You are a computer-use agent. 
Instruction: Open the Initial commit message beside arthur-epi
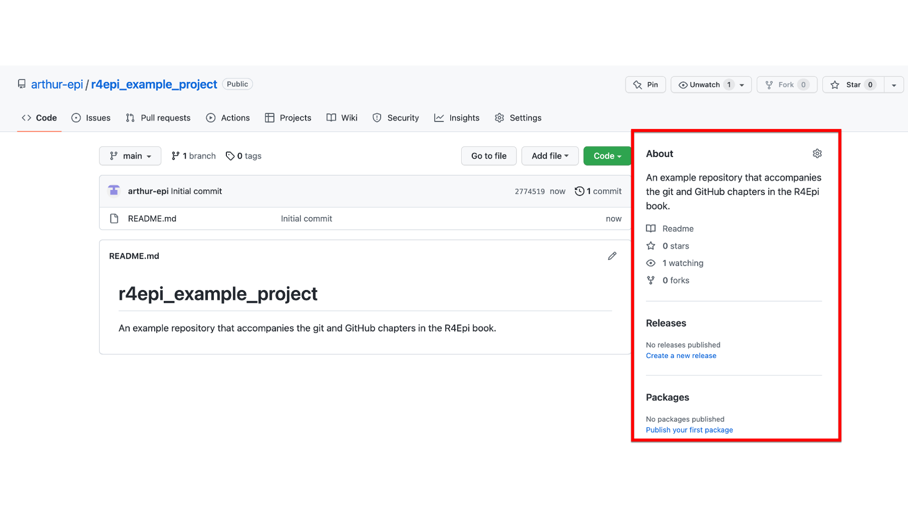(x=196, y=191)
